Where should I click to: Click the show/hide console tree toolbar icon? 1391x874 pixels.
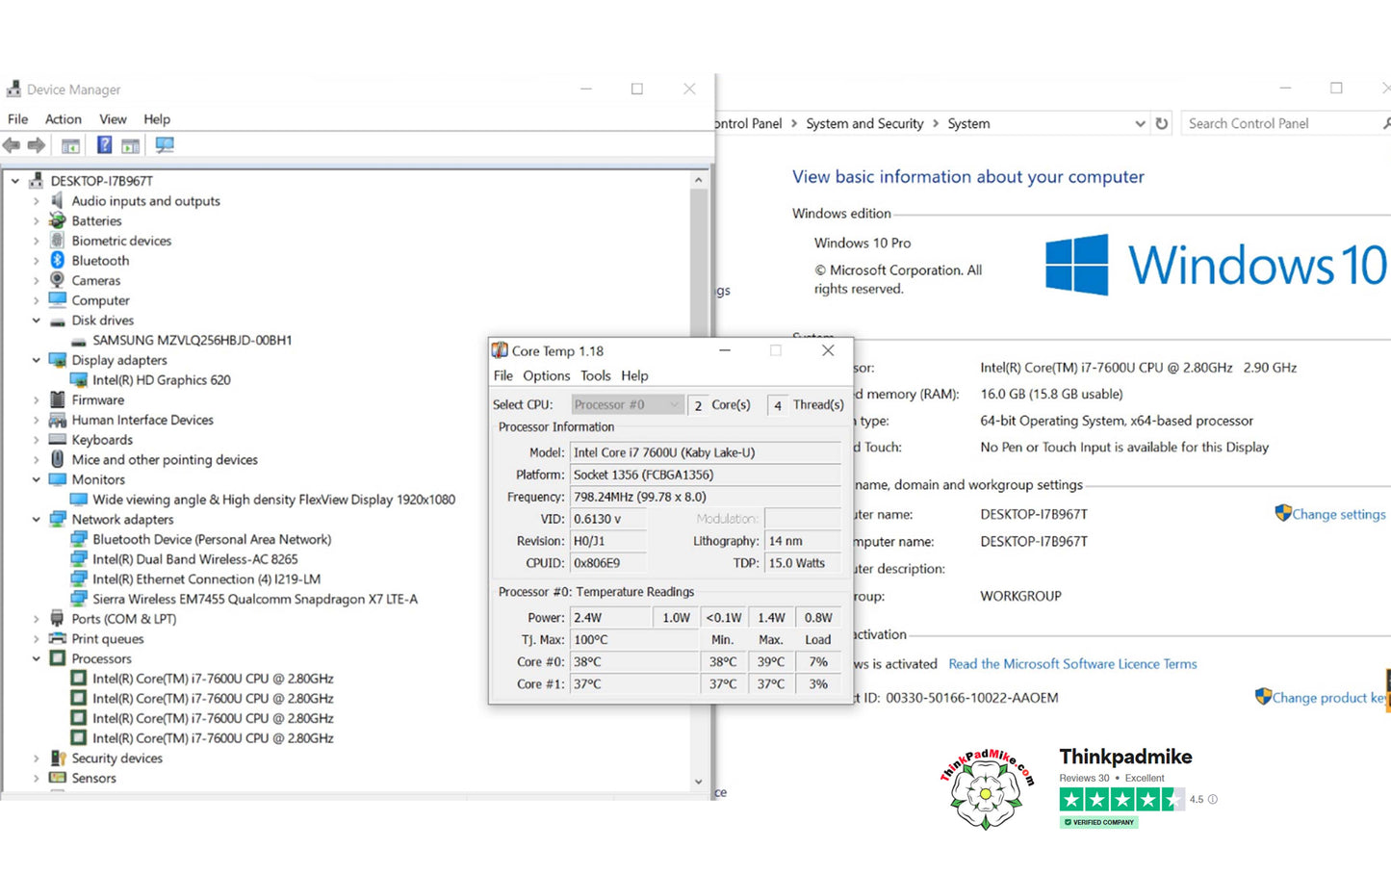click(70, 145)
